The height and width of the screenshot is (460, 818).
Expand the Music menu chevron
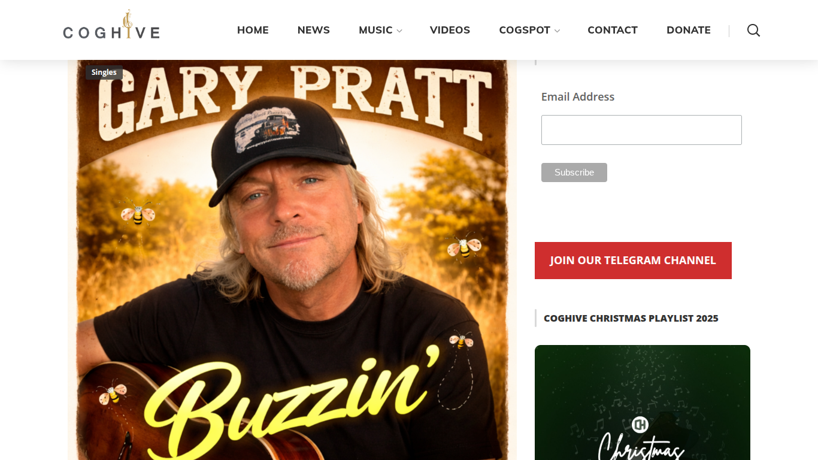399,31
